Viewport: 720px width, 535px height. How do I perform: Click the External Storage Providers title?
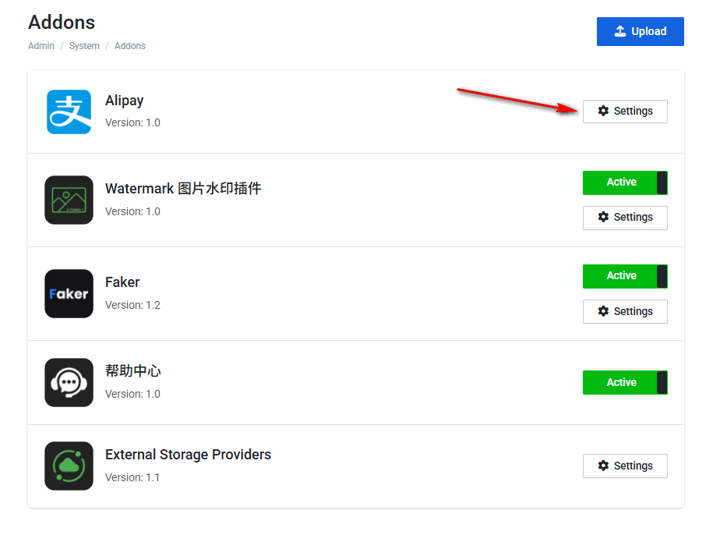188,455
